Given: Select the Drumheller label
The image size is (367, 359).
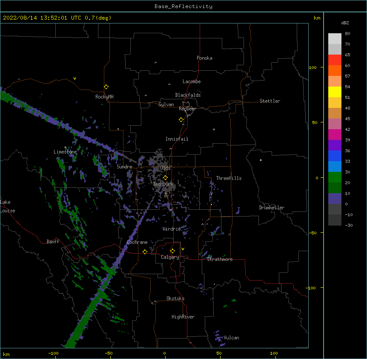Looking at the screenshot, I should tap(272, 208).
